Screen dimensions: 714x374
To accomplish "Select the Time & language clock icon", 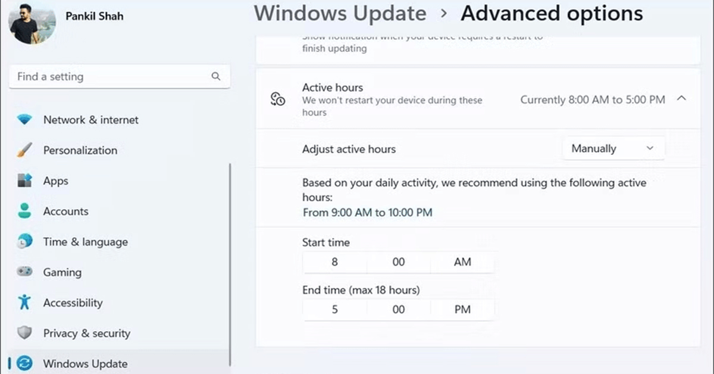I will click(x=25, y=241).
